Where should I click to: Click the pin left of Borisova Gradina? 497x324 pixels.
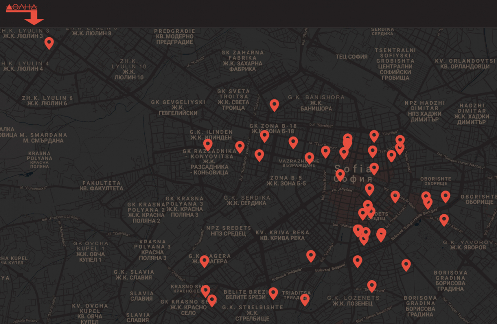click(406, 265)
